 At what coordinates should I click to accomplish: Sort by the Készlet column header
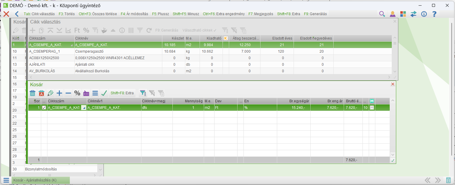tap(173, 38)
